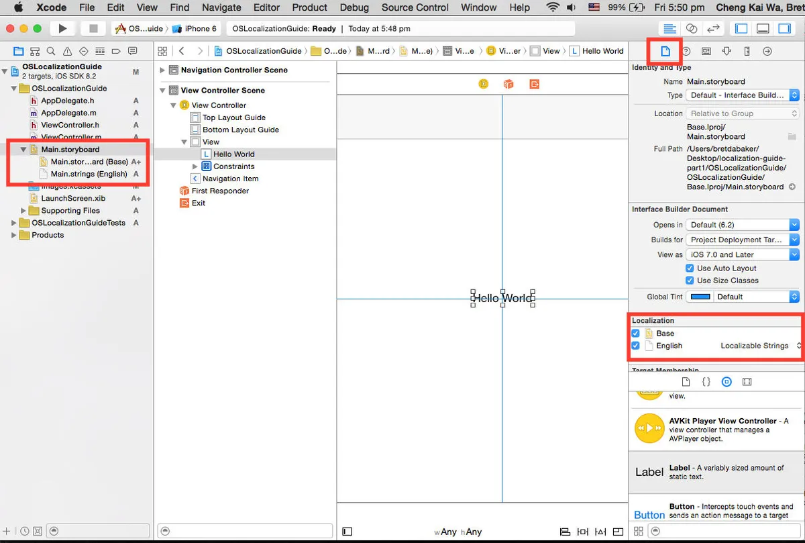The width and height of the screenshot is (805, 543).
Task: Show the Identity inspector
Action: (706, 51)
